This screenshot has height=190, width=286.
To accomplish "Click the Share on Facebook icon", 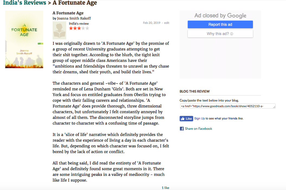I will coord(182,129).
